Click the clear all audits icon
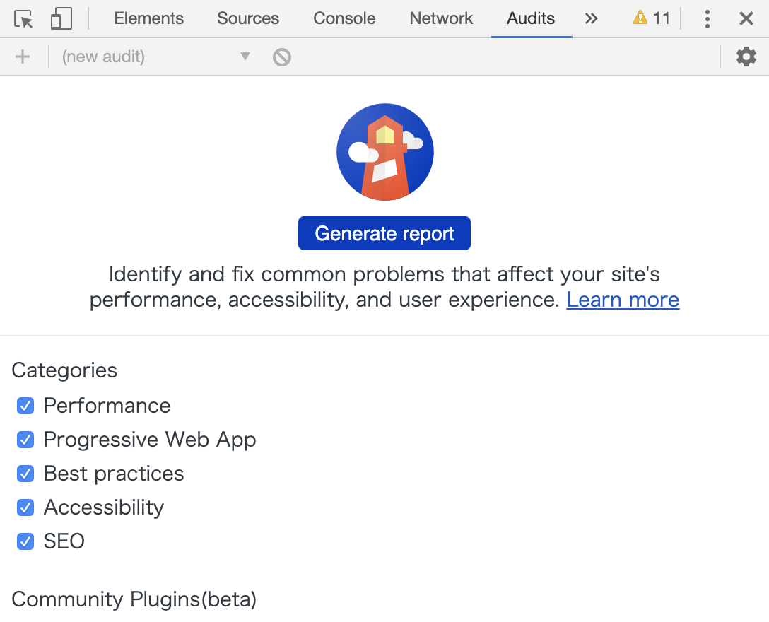 282,57
